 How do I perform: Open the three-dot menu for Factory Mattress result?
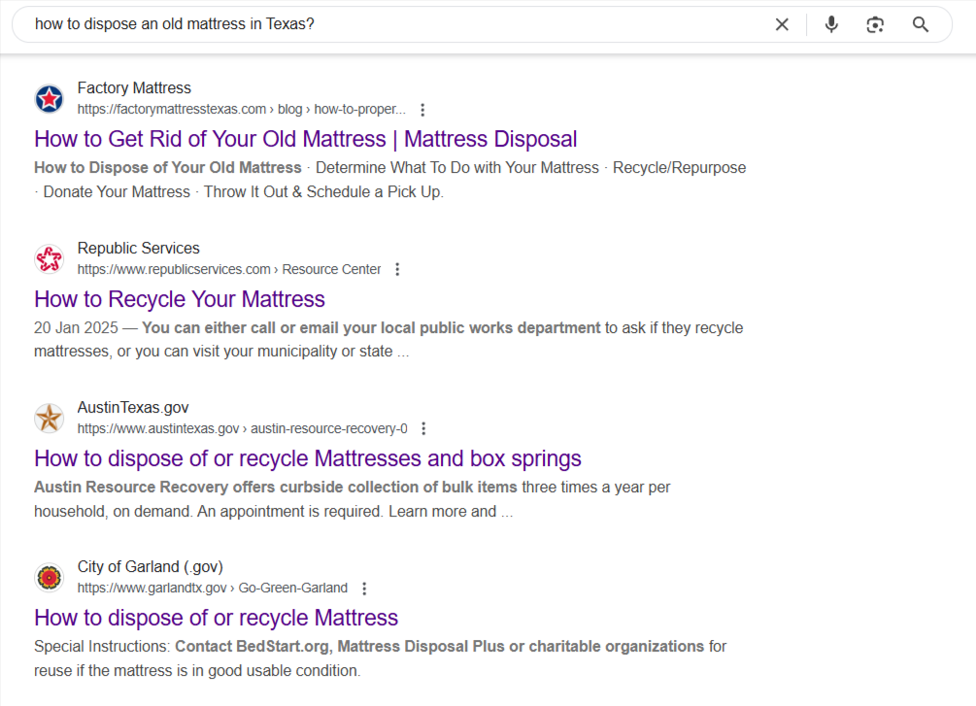point(422,110)
